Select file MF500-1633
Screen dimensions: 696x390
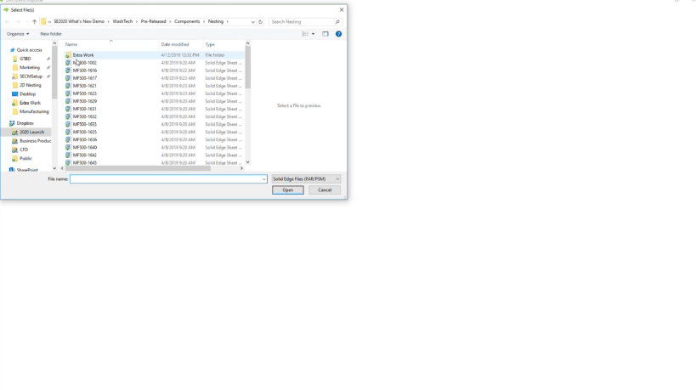85,124
